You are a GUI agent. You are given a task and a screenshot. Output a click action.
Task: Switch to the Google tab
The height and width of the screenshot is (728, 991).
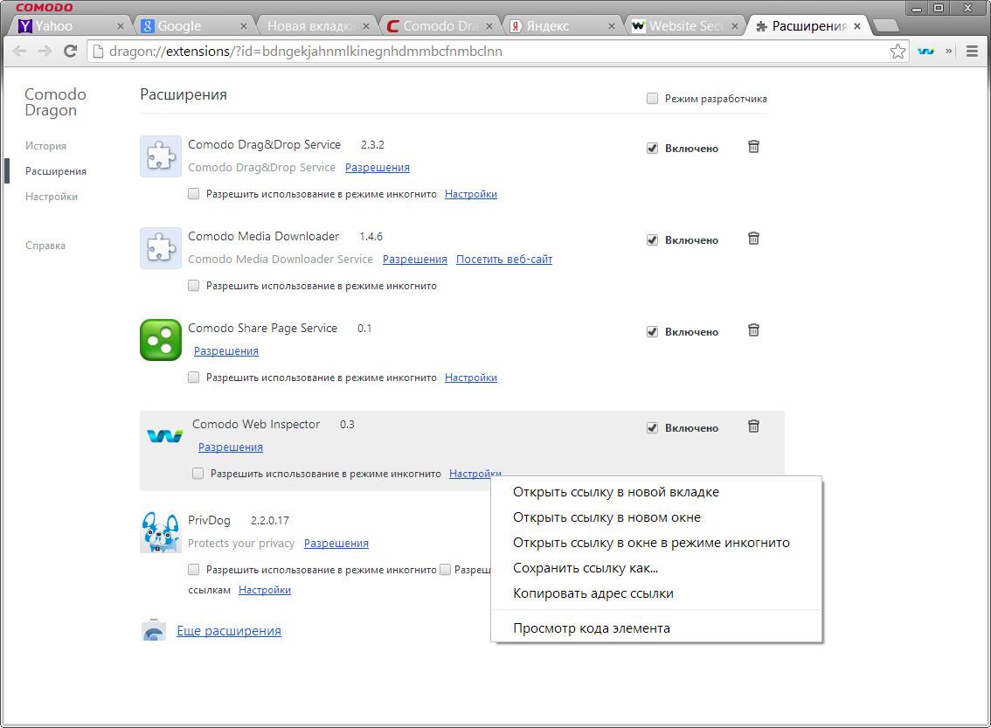192,26
